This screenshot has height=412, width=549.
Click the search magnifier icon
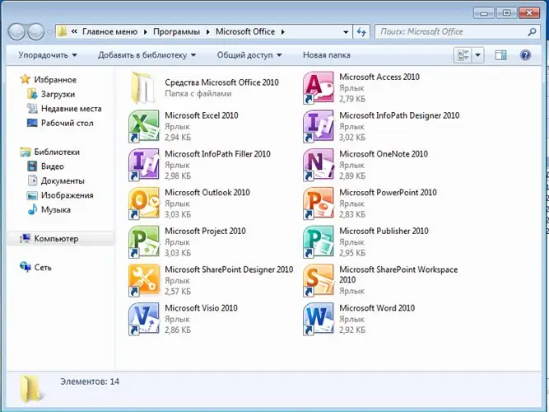(x=532, y=32)
